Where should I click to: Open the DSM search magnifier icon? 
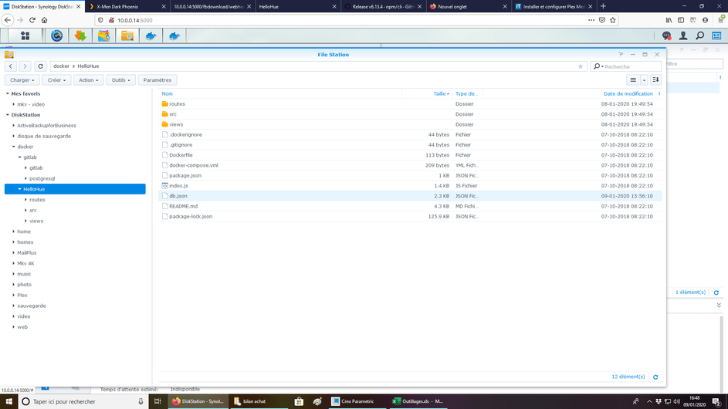(x=699, y=35)
